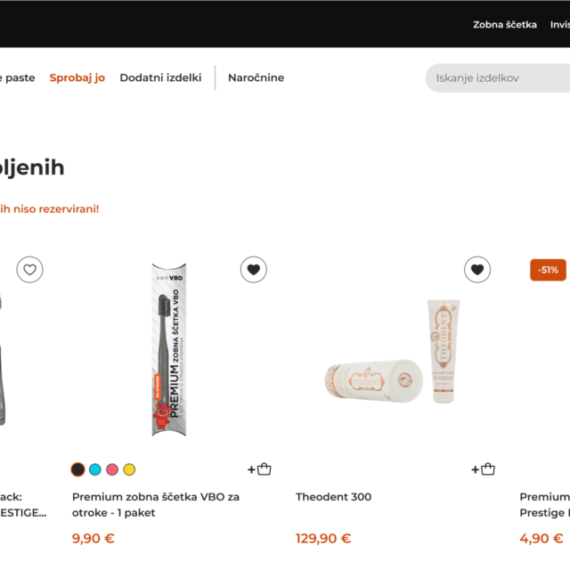The image size is (570, 570).
Task: Click the 129,90 € price label
Action: point(323,538)
